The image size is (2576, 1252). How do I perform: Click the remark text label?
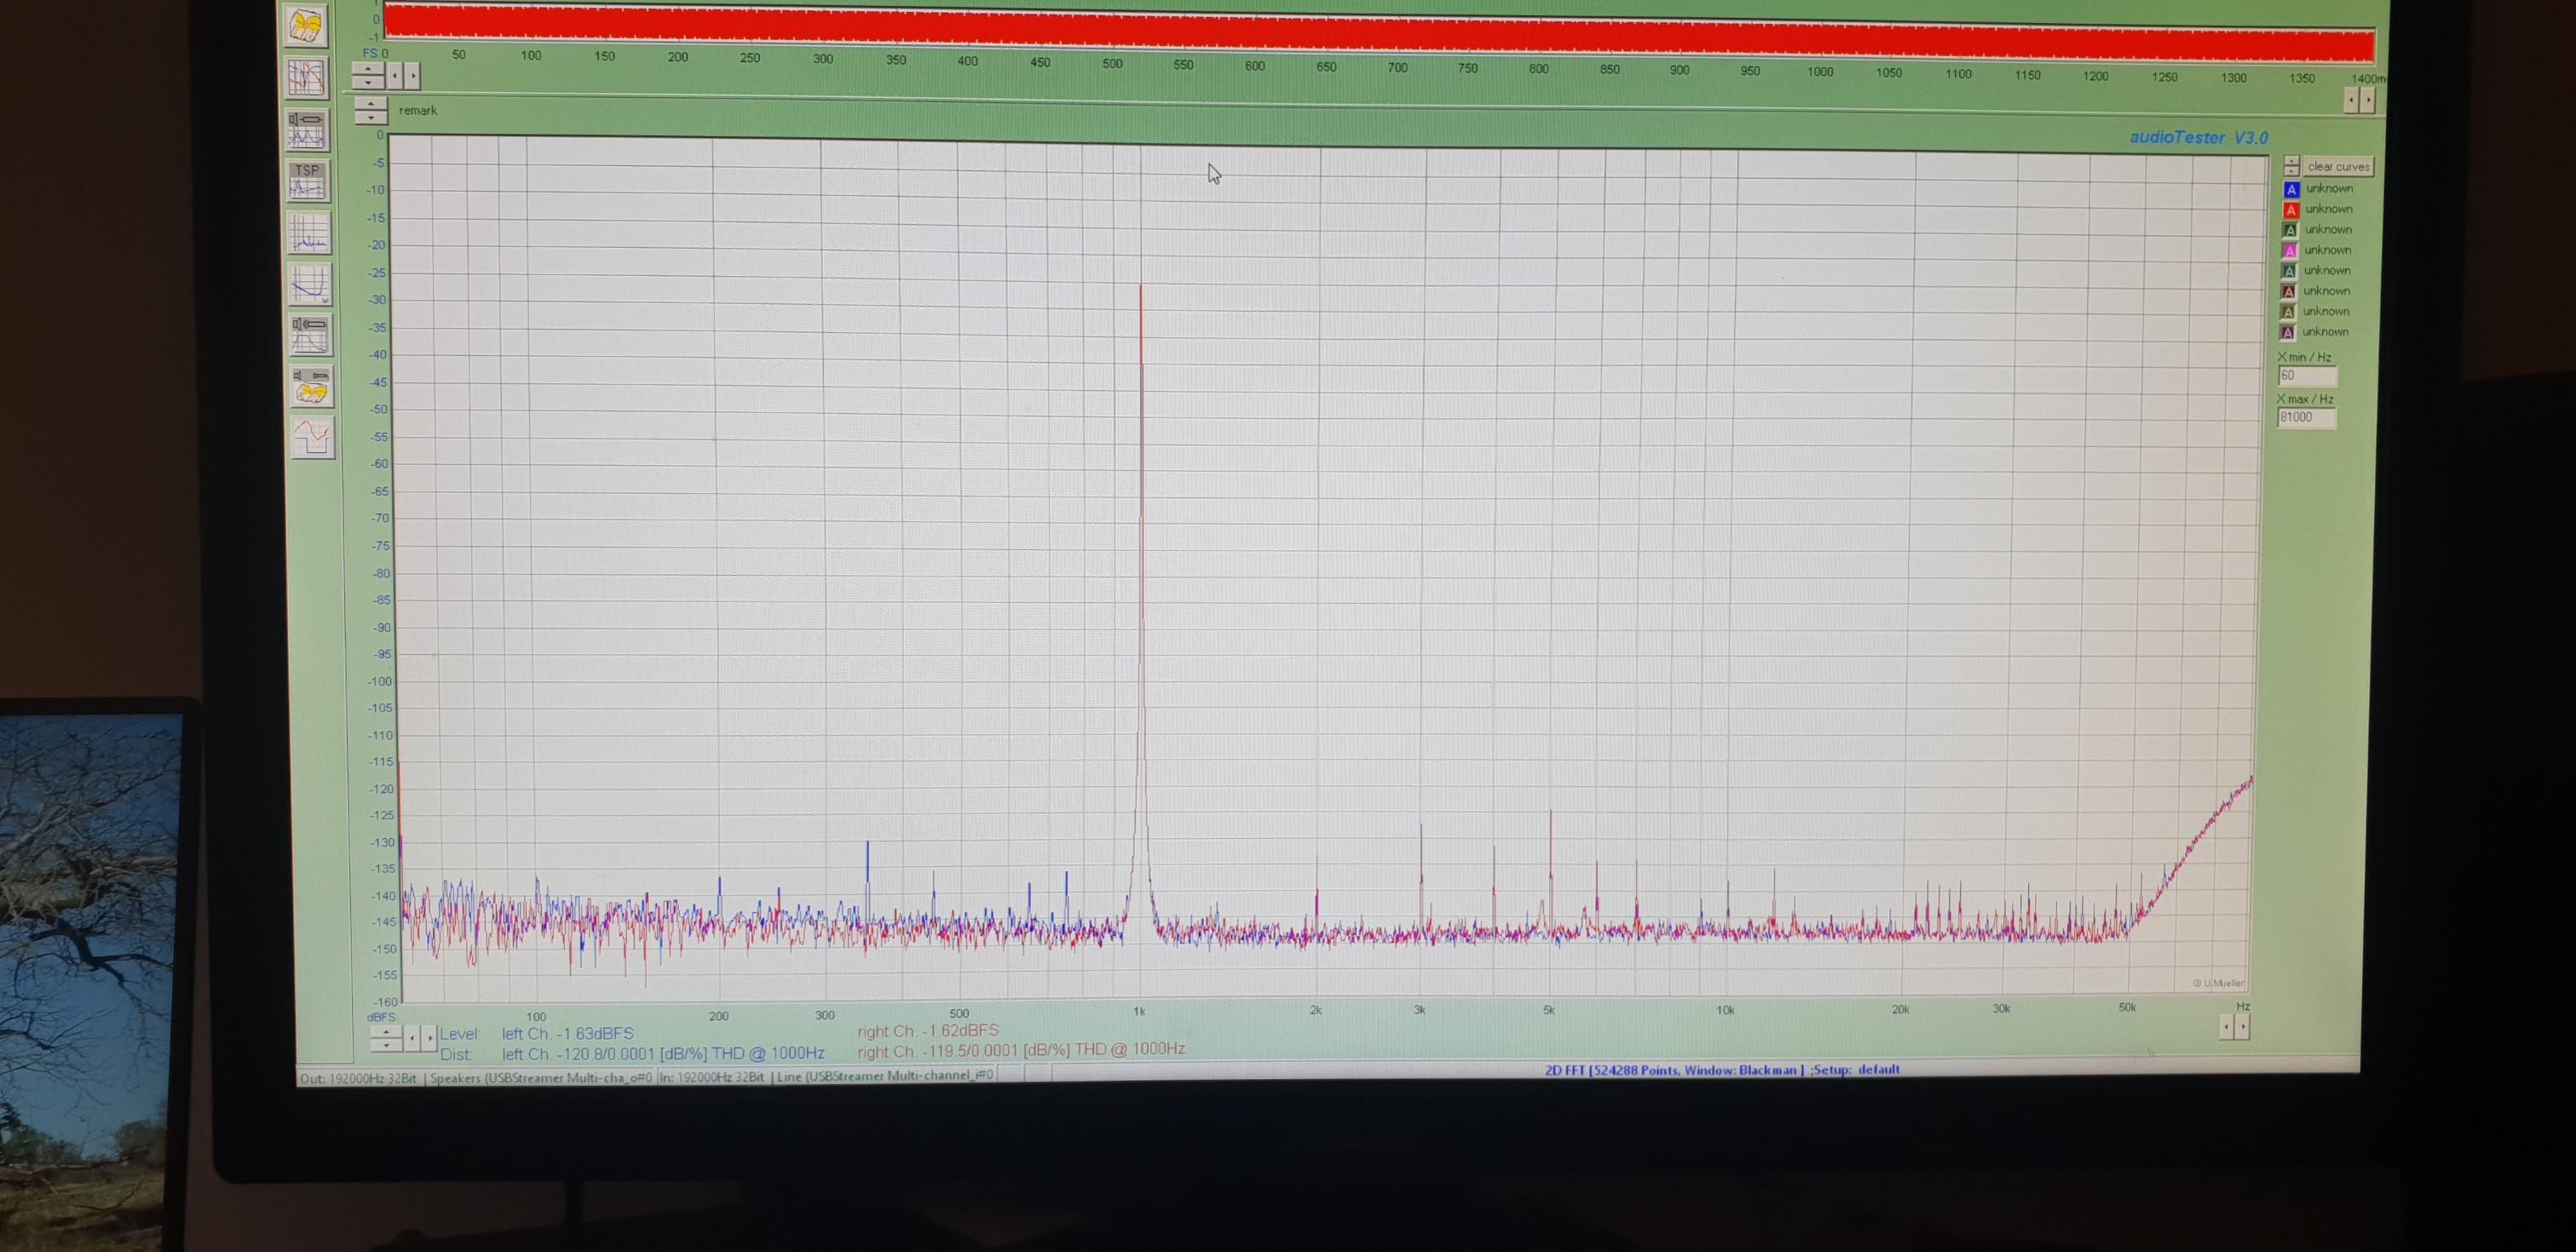[418, 111]
